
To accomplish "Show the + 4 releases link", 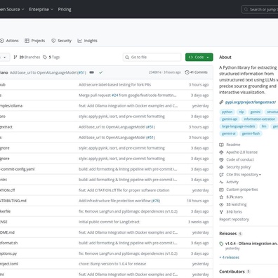I will [230, 258].
